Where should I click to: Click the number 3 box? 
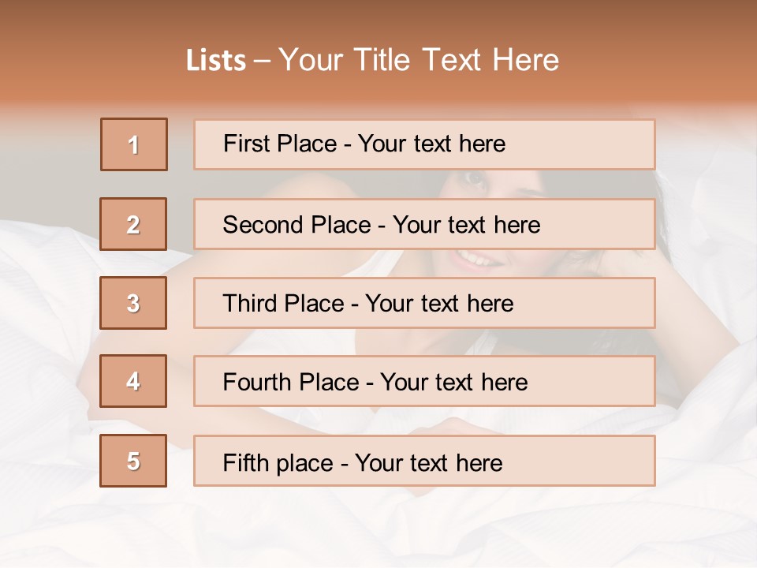[133, 303]
